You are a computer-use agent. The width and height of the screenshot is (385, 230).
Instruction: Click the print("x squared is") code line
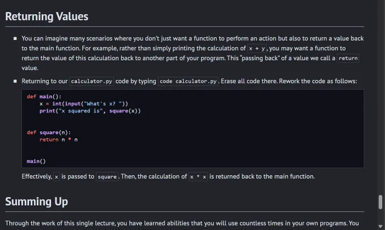[x=90, y=111]
